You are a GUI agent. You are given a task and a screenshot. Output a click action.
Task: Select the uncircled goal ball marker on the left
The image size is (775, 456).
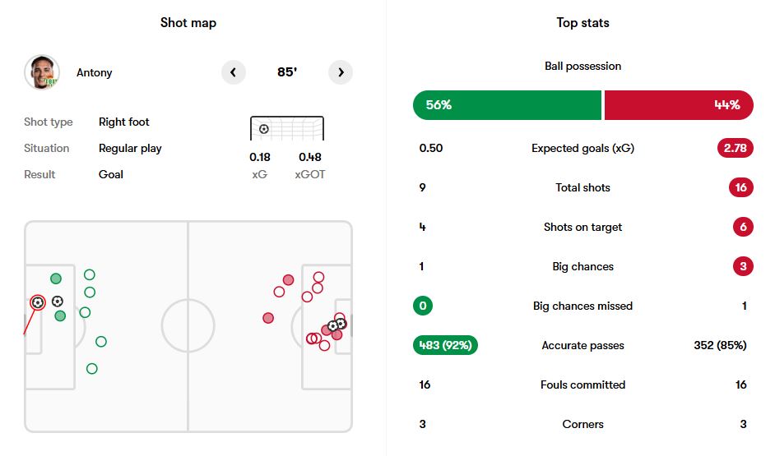[x=58, y=302]
